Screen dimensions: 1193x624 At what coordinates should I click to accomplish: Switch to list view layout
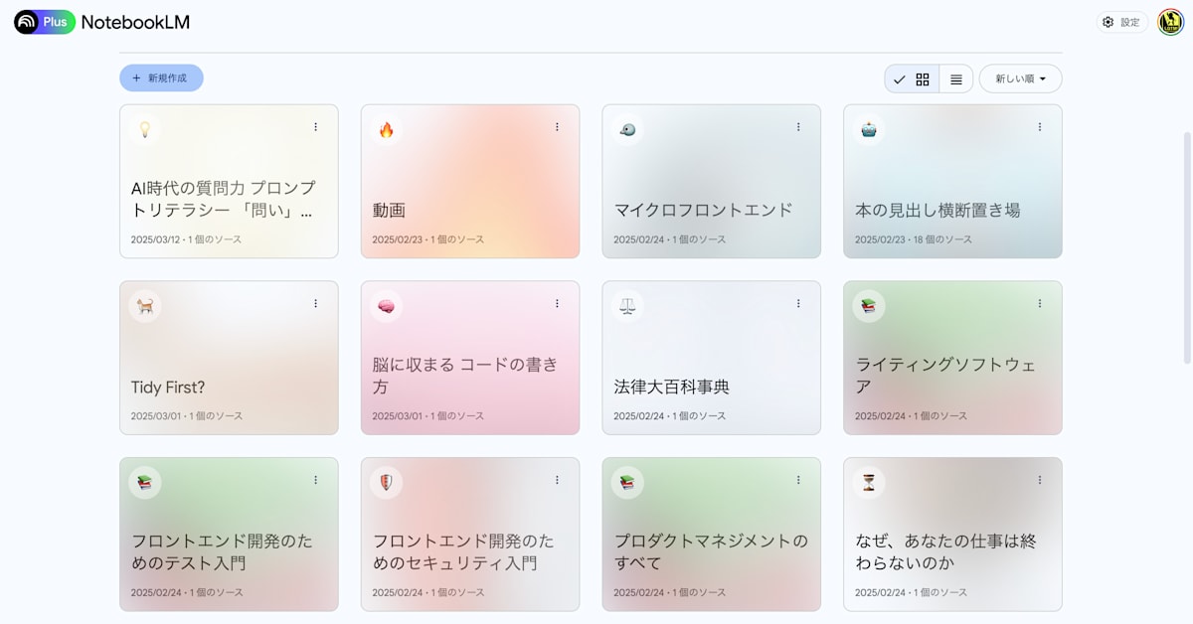click(956, 79)
